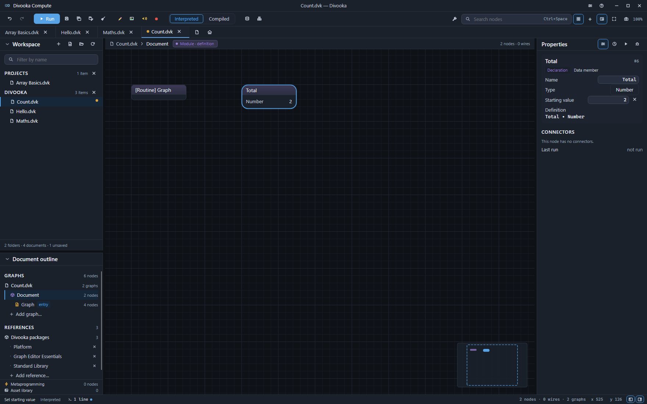Switch execution mode to Compiled
This screenshot has height=404, width=647.
click(x=219, y=19)
